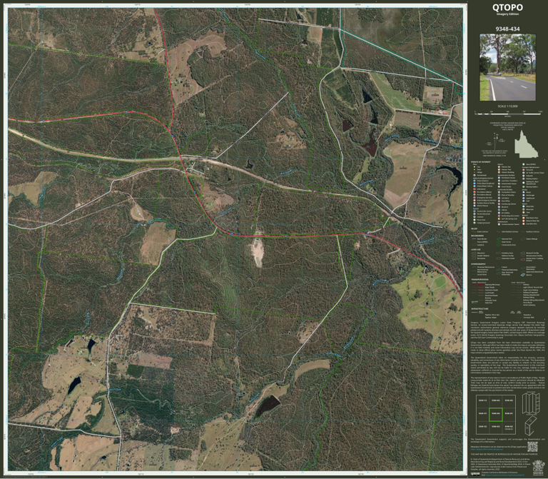Click the QTOPO title heading
The width and height of the screenshot is (548, 479).
point(507,7)
